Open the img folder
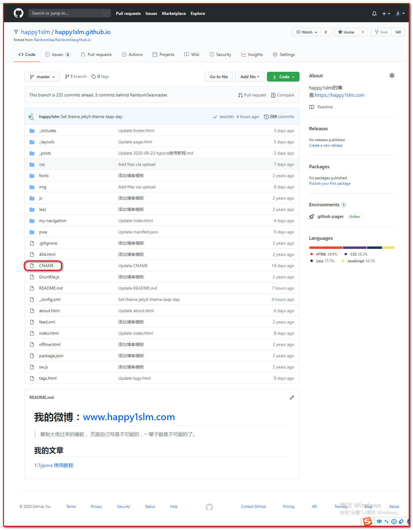Viewport: 413px width, 530px height. coord(43,187)
